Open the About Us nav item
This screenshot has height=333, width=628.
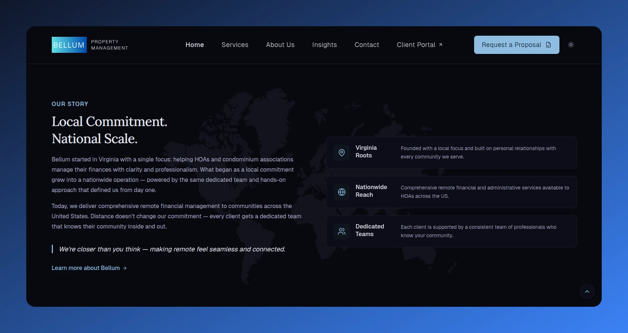click(x=280, y=45)
